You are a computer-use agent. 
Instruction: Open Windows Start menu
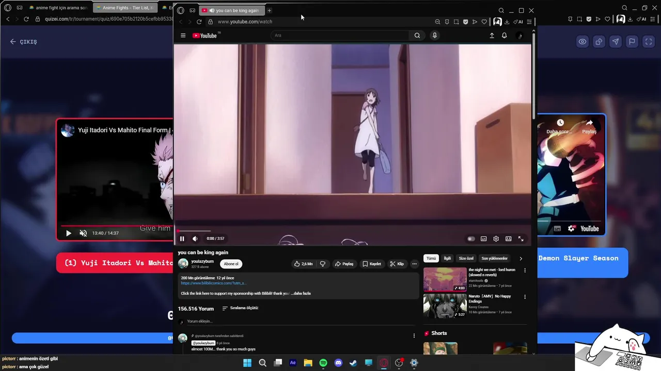click(247, 363)
